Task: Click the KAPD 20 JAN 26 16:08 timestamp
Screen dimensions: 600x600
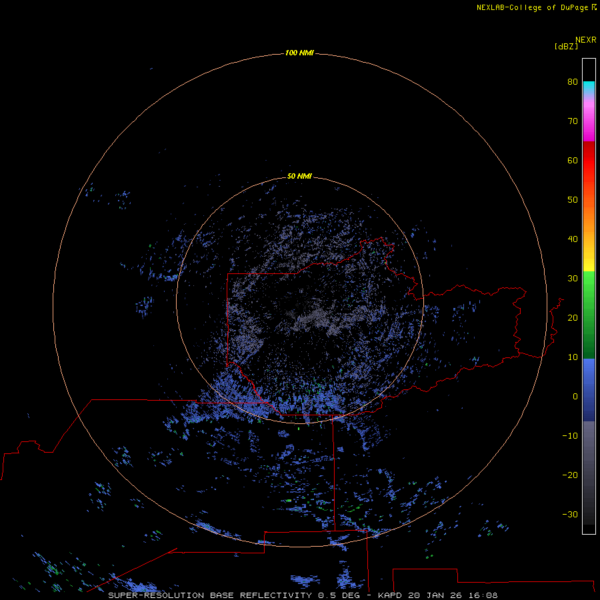Action: [438, 595]
